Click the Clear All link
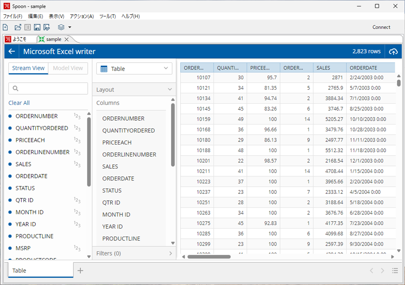405x285 pixels. (x=19, y=103)
